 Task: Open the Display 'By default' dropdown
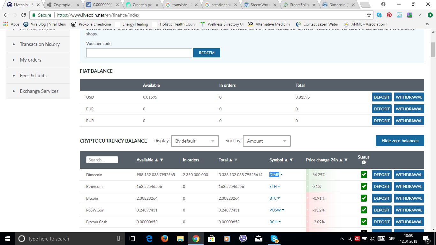pos(195,141)
